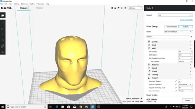
Task: Click link icon beside Support Placement
Action: (x=176, y=84)
